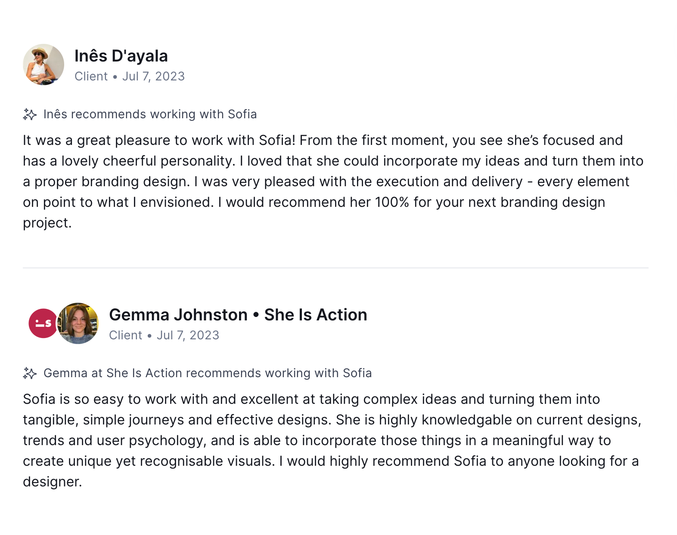The height and width of the screenshot is (535, 677).
Task: Select the She Is Action company name heading
Action: (x=316, y=315)
